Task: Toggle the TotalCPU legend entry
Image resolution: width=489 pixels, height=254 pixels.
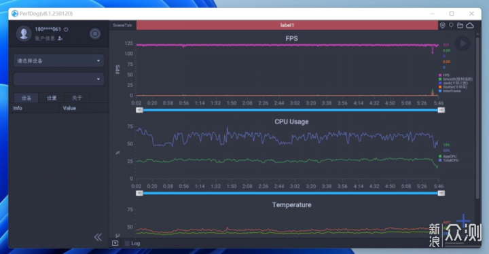Action: coord(449,160)
